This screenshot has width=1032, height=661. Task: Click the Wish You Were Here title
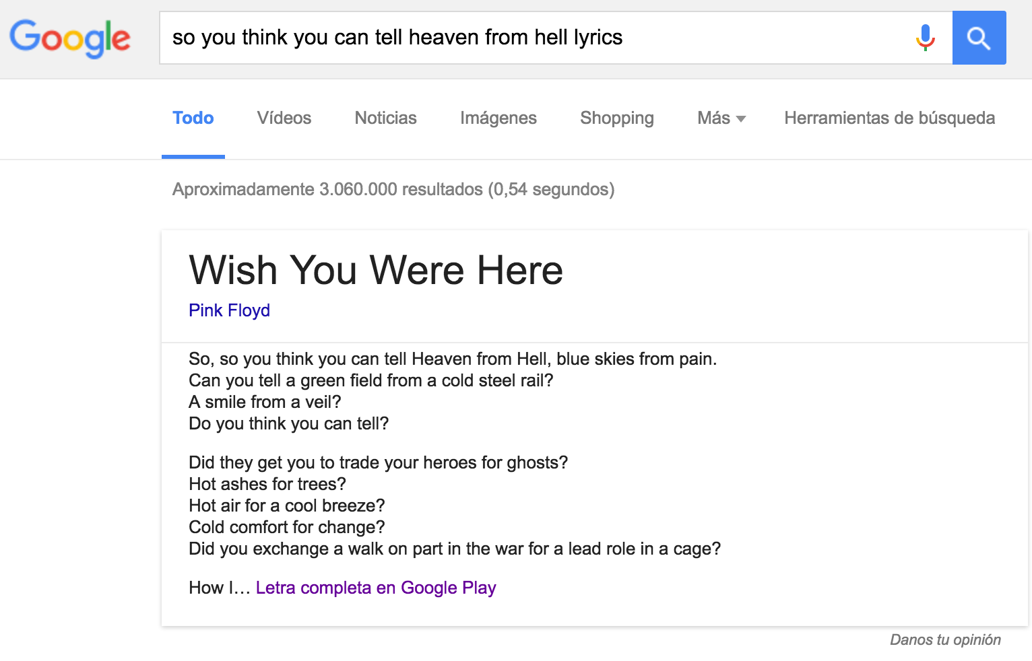(375, 271)
